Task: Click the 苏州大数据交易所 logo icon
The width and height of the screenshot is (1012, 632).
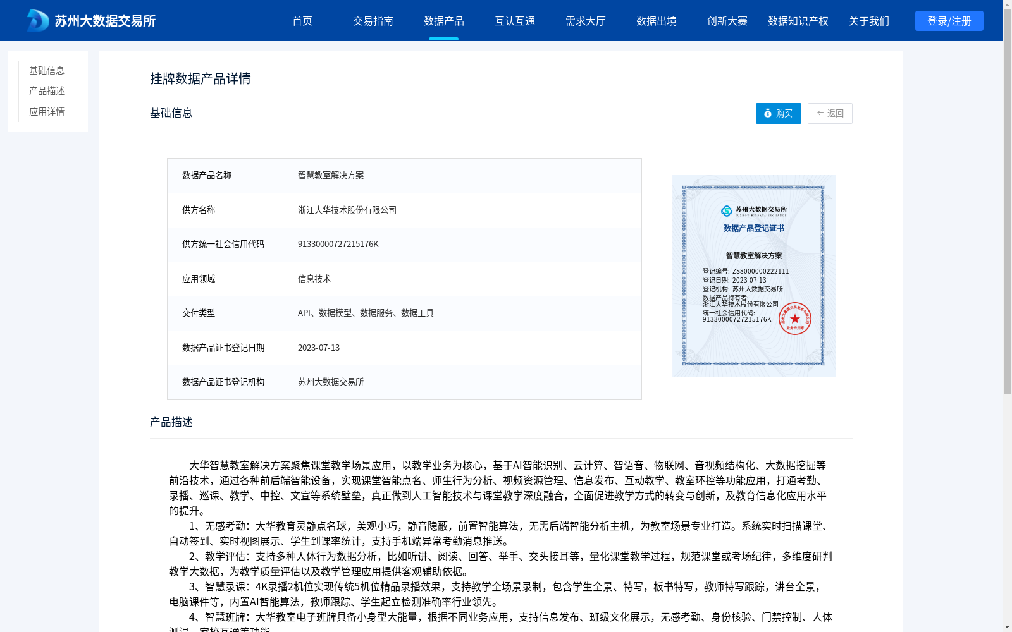Action: 38,21
